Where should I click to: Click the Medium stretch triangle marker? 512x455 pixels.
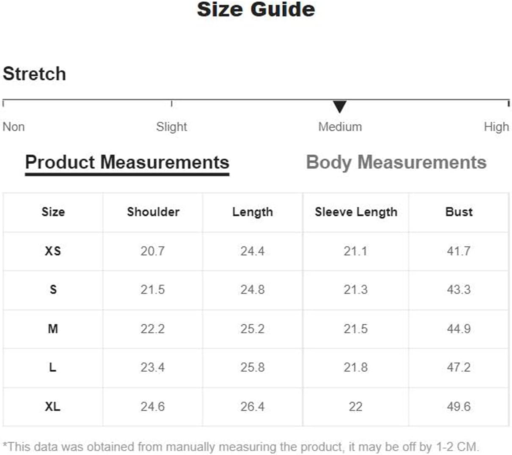click(340, 107)
